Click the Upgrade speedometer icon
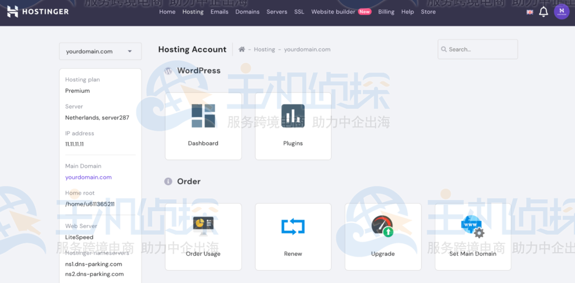The width and height of the screenshot is (575, 283). 382,226
